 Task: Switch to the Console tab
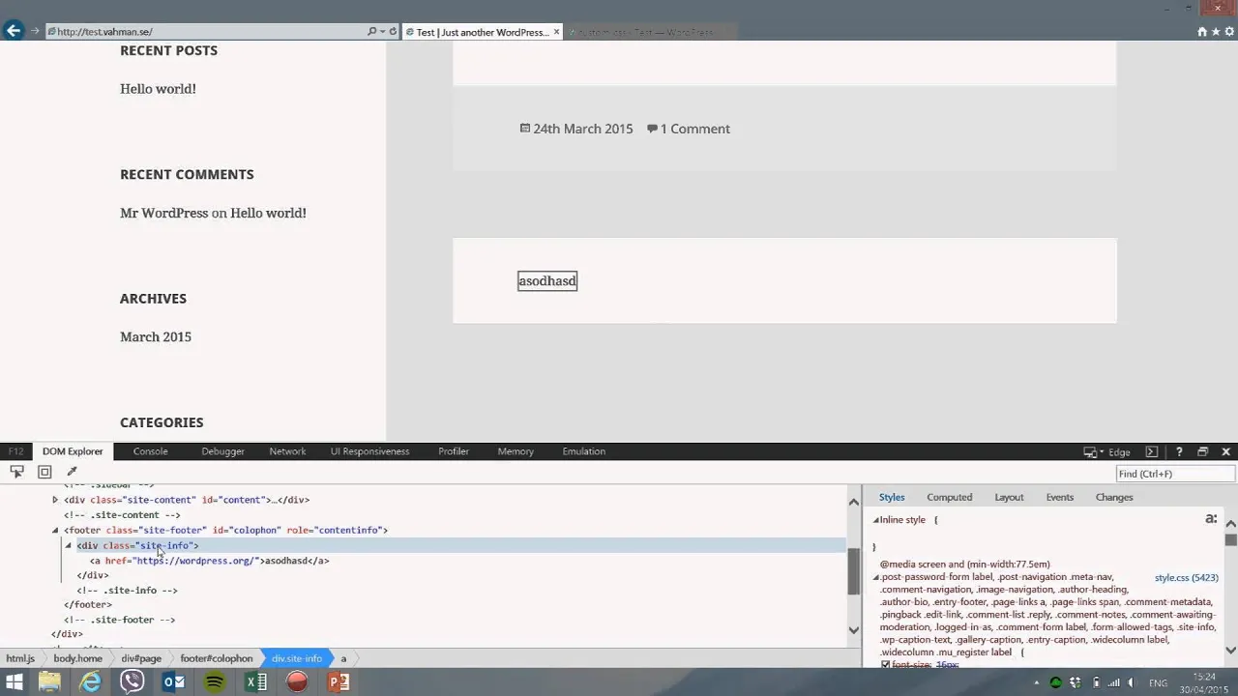click(x=150, y=451)
